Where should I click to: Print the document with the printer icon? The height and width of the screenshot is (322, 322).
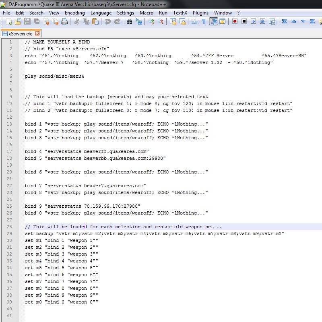(64, 21)
